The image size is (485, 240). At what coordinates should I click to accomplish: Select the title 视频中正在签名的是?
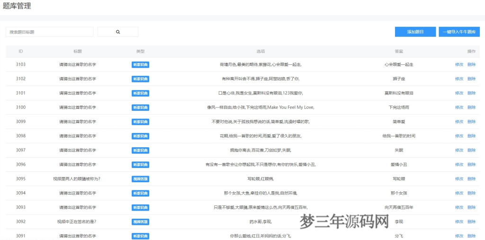click(x=77, y=222)
